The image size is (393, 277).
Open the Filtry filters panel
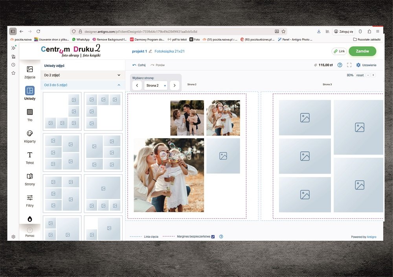pyautogui.click(x=29, y=200)
